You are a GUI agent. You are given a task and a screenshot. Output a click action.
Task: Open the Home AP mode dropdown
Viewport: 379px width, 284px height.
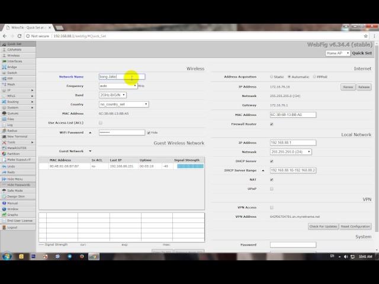pyautogui.click(x=338, y=53)
